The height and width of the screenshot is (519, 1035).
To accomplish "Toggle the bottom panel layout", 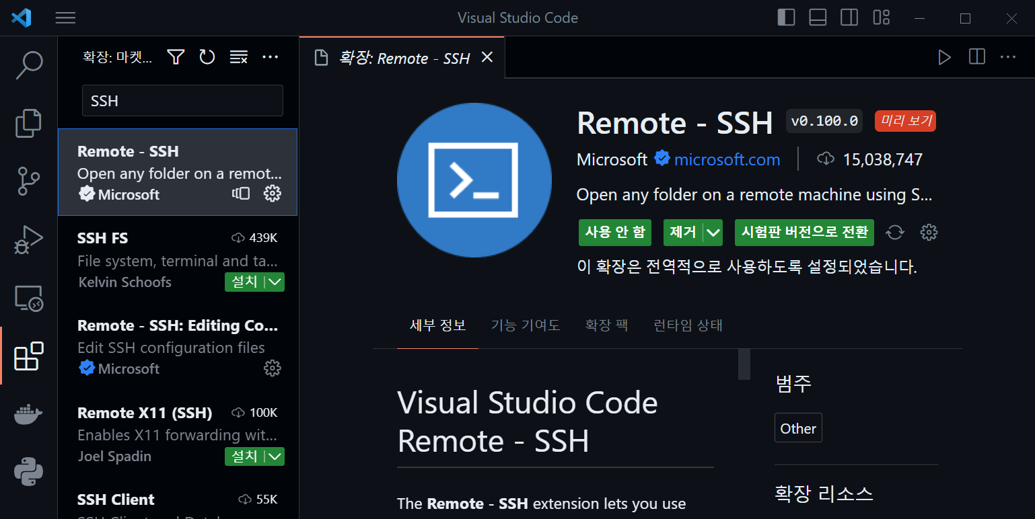I will 818,17.
